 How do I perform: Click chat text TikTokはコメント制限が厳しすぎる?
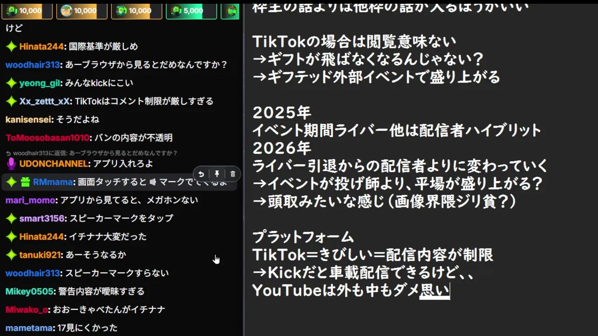(x=144, y=101)
